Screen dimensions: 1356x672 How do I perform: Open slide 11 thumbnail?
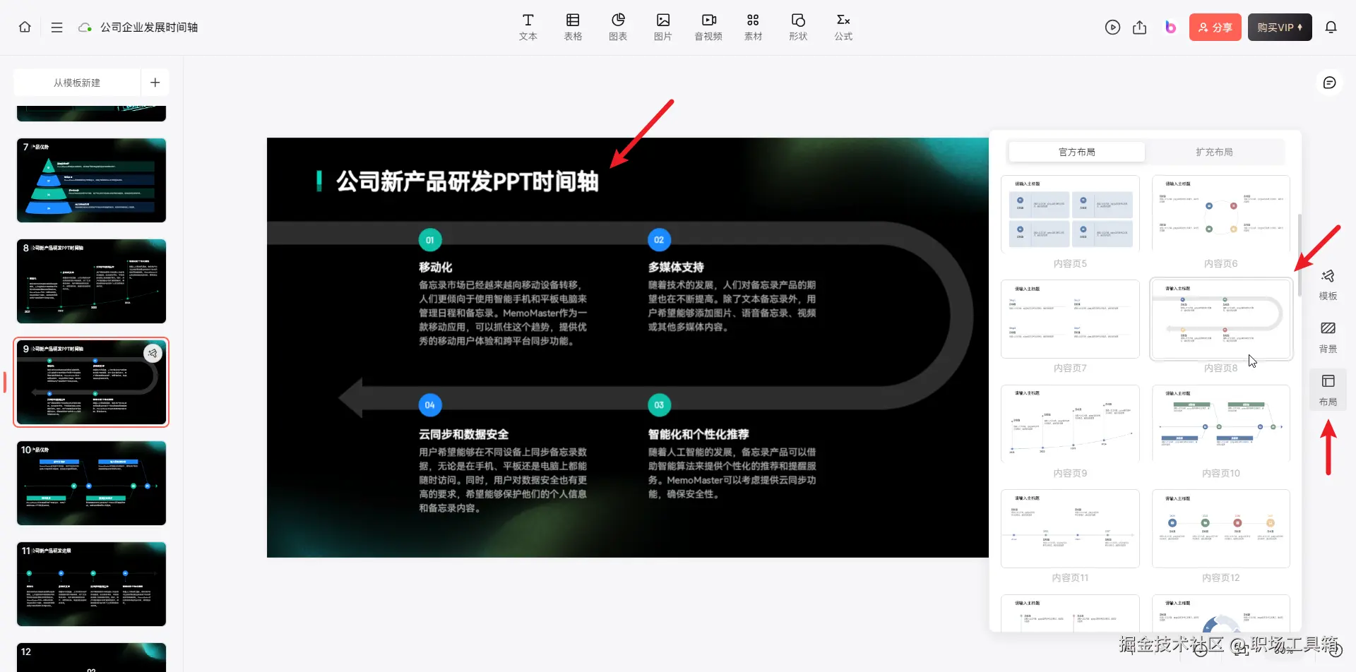point(91,584)
